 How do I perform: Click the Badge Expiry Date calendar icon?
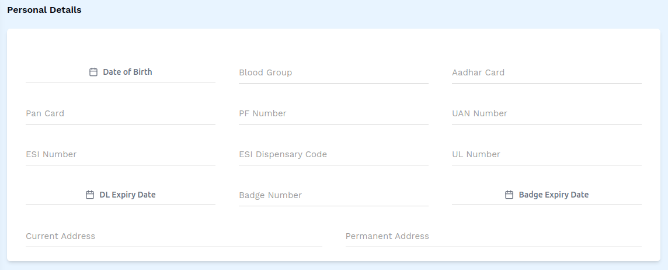[x=509, y=195]
